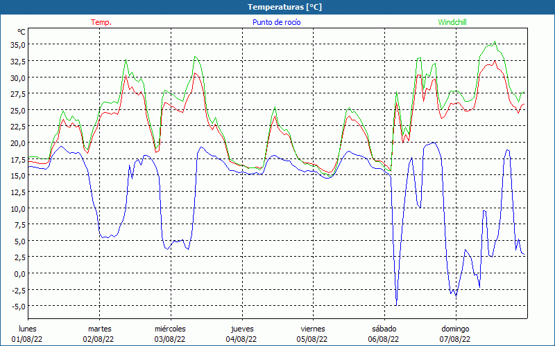Click the 05/08/22 date label

tap(312, 339)
